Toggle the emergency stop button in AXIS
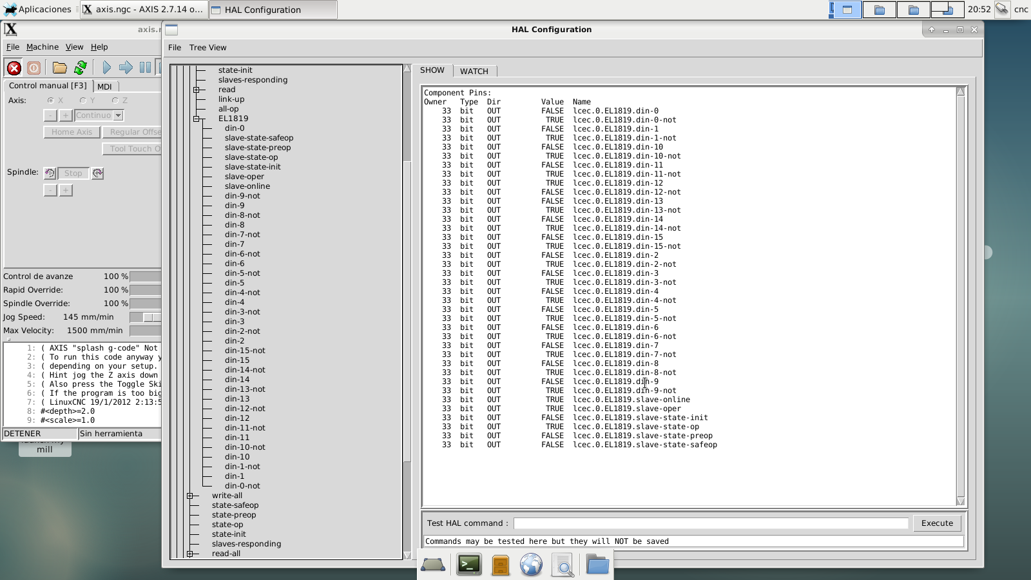This screenshot has height=580, width=1031. pos(14,68)
